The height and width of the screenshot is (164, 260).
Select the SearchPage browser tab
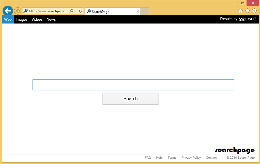pos(113,11)
